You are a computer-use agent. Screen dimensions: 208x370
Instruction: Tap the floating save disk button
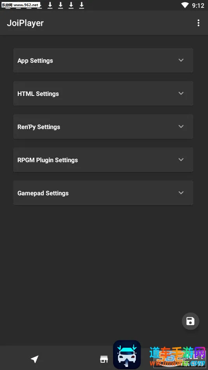(x=190, y=321)
